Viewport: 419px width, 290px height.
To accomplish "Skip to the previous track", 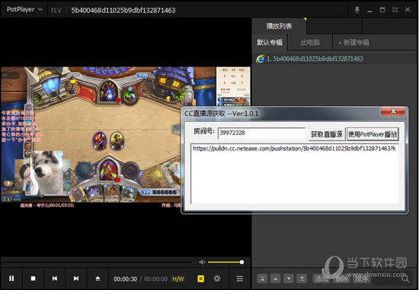I will coord(55,279).
